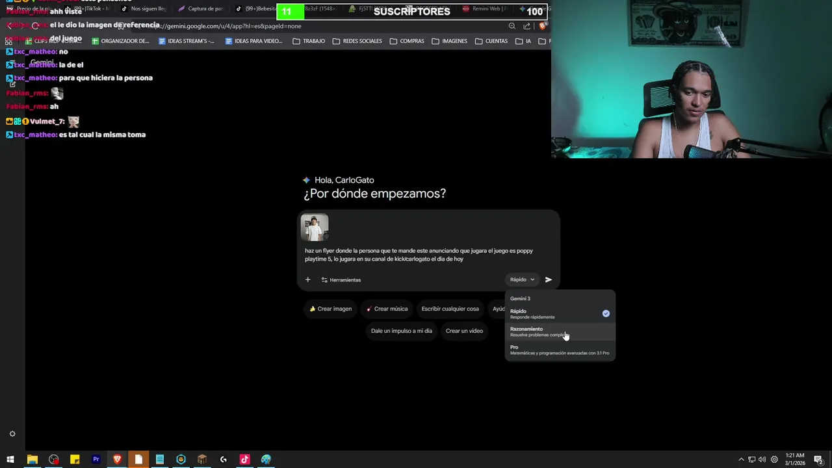Click Escribir cualquier cosa chip

(x=450, y=309)
